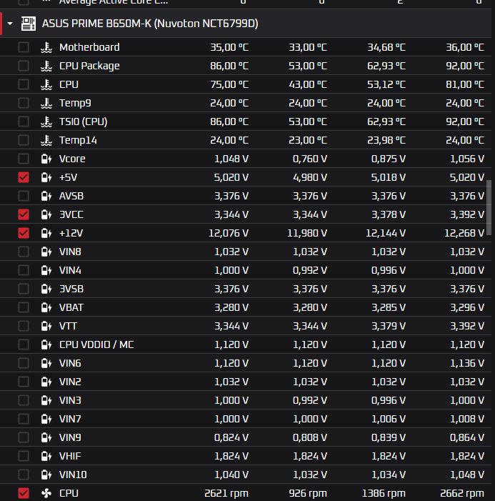Click the +12V value 12,268 V
This screenshot has width=495, height=501.
click(x=464, y=233)
